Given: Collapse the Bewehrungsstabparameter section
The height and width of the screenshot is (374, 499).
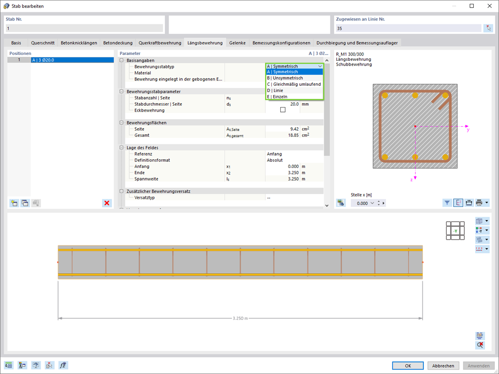Looking at the screenshot, I should point(121,91).
